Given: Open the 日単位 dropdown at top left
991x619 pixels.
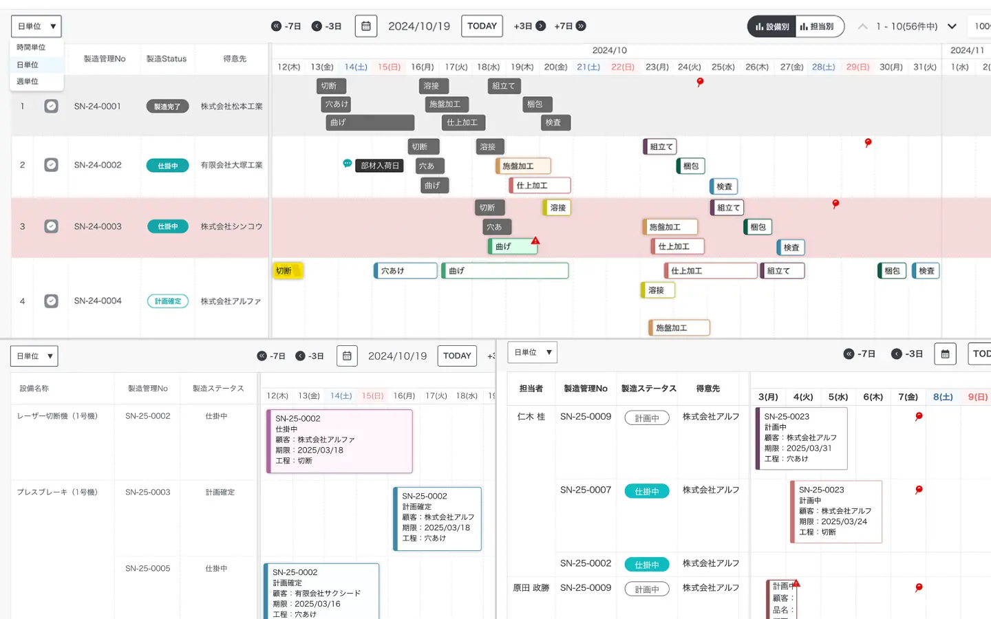Looking at the screenshot, I should pos(36,26).
